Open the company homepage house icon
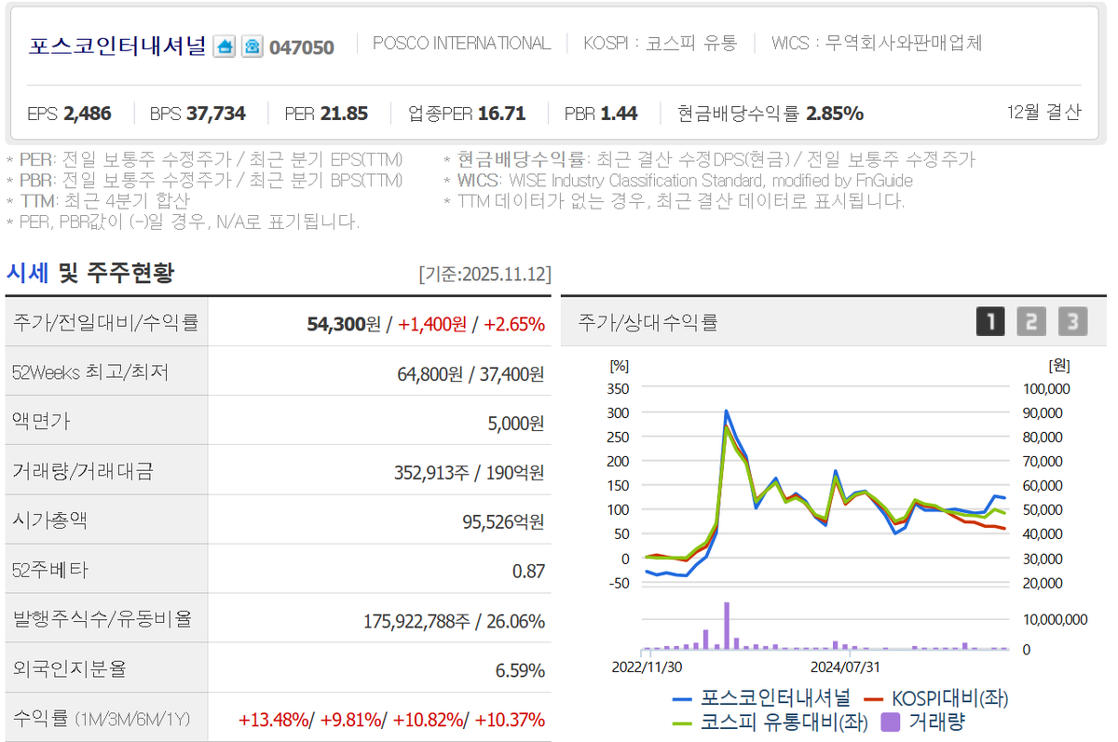 coord(225,46)
